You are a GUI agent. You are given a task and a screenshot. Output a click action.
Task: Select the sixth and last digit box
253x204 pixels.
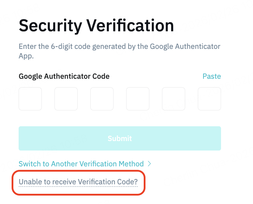pyautogui.click(x=209, y=99)
